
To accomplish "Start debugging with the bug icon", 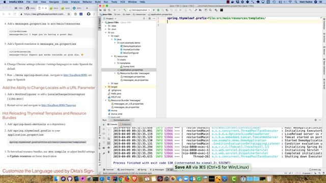I will click(x=158, y=10).
